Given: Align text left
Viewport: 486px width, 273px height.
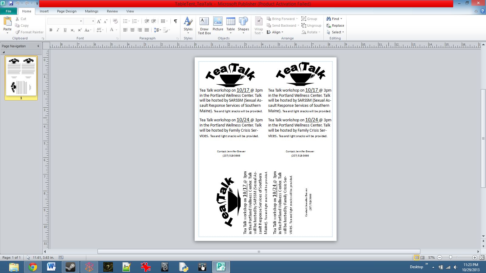Looking at the screenshot, I should click(125, 30).
